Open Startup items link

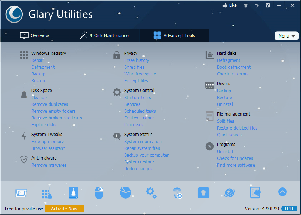137,98
